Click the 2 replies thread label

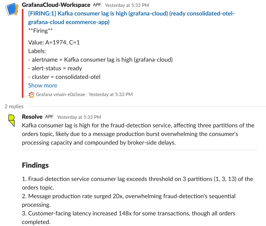point(14,106)
